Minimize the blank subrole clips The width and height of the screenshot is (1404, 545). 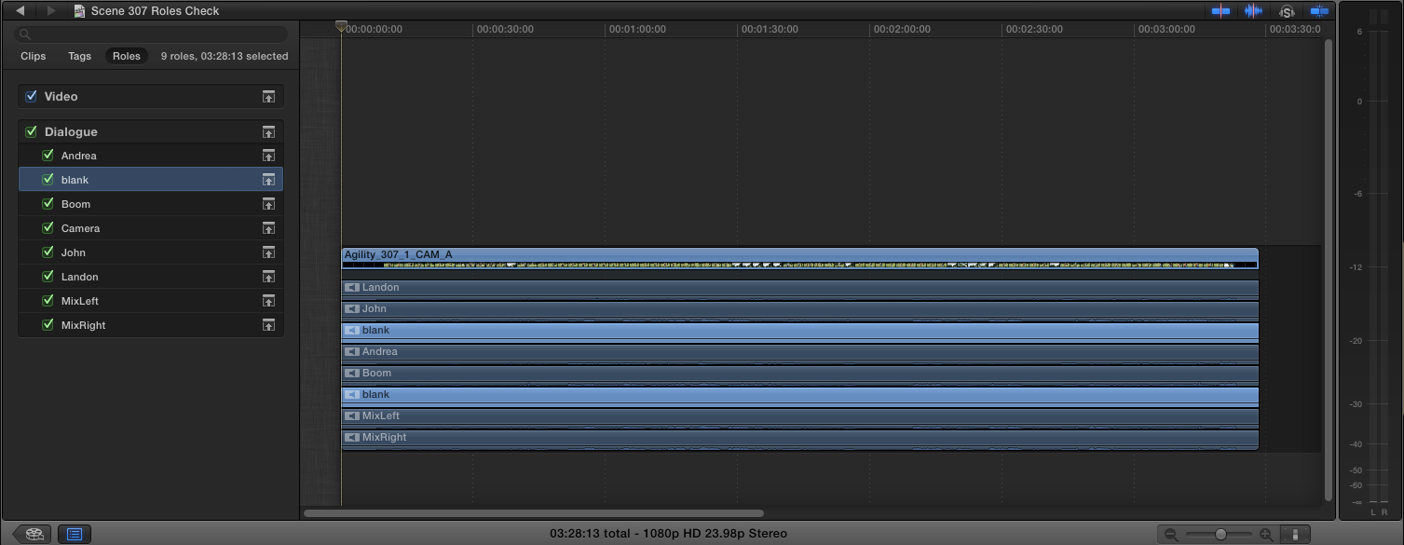point(268,180)
